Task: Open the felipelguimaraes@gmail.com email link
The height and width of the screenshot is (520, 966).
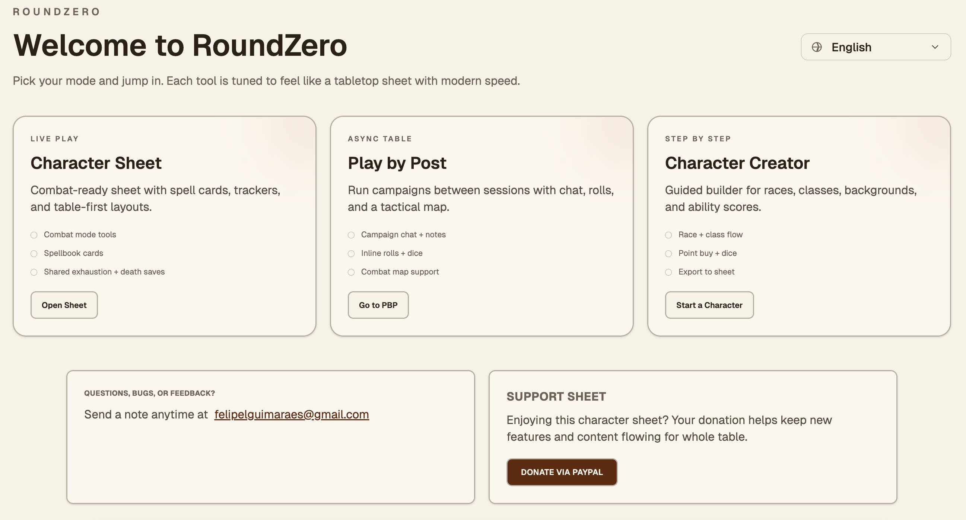Action: click(291, 414)
